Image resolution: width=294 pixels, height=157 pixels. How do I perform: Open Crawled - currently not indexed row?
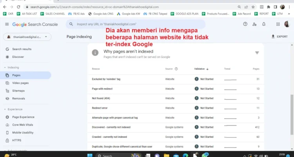tap(176, 137)
